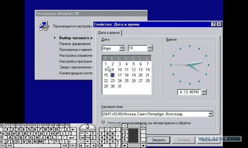Close the Date and Time properties dialog with X
248x148 pixels.
coord(219,24)
